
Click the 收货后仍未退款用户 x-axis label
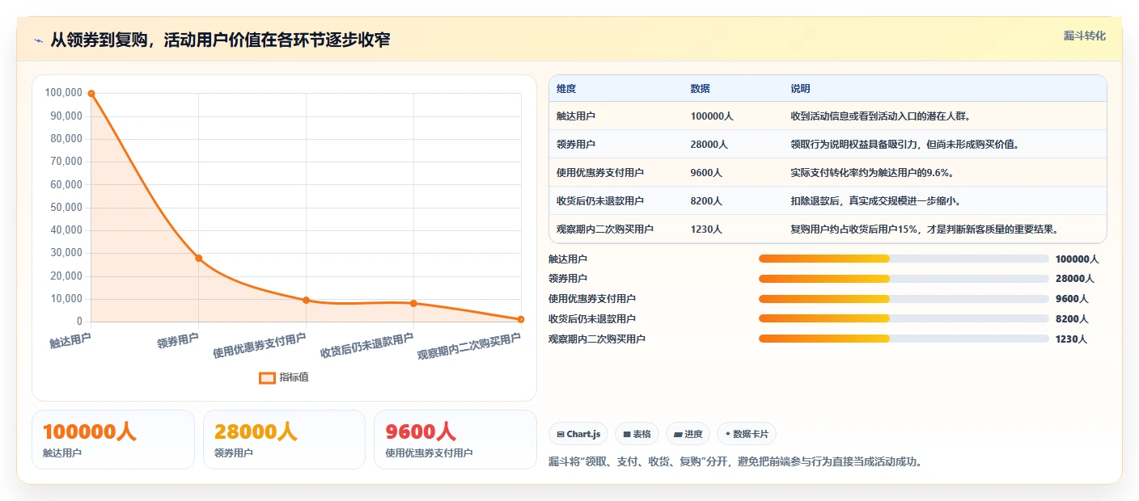pos(367,346)
